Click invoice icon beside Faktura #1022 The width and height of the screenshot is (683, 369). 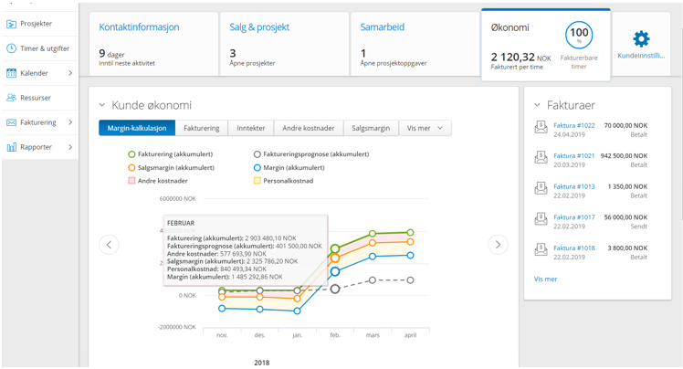tap(541, 128)
